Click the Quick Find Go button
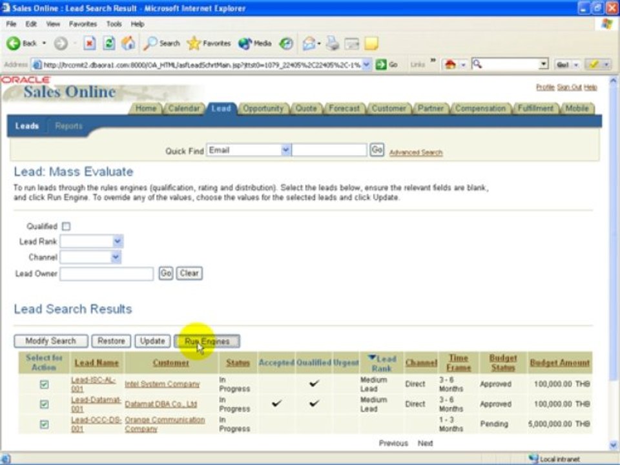620x465 pixels. point(377,150)
